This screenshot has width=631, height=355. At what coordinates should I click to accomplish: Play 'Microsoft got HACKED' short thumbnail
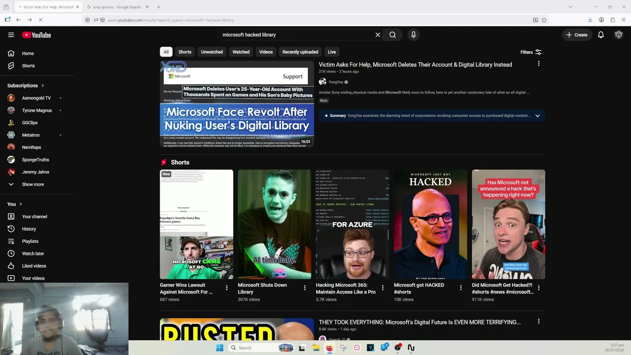point(430,224)
